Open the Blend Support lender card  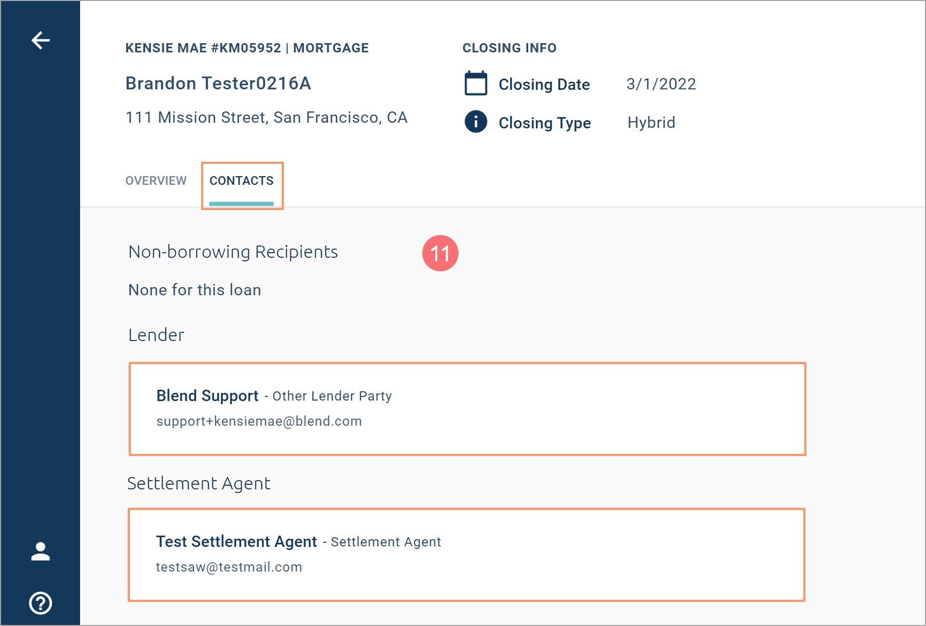(x=467, y=409)
